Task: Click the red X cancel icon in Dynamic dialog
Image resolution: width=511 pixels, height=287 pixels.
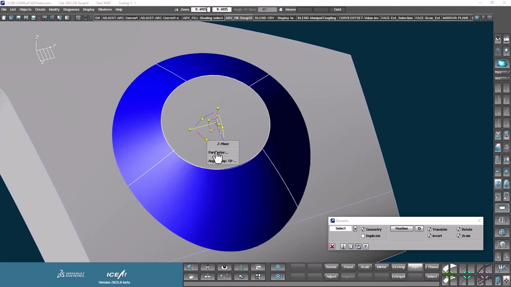Action: pyautogui.click(x=332, y=246)
